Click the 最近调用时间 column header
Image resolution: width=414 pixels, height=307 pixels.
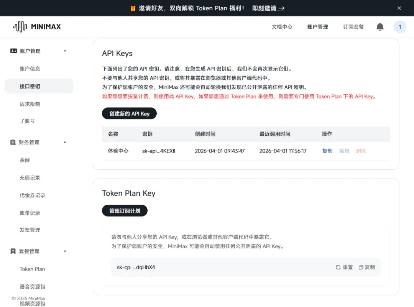pyautogui.click(x=275, y=134)
